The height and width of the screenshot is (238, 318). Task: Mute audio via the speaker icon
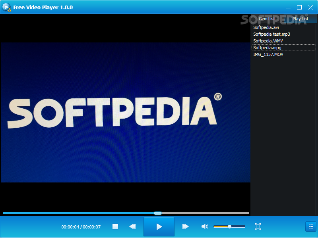click(x=205, y=226)
